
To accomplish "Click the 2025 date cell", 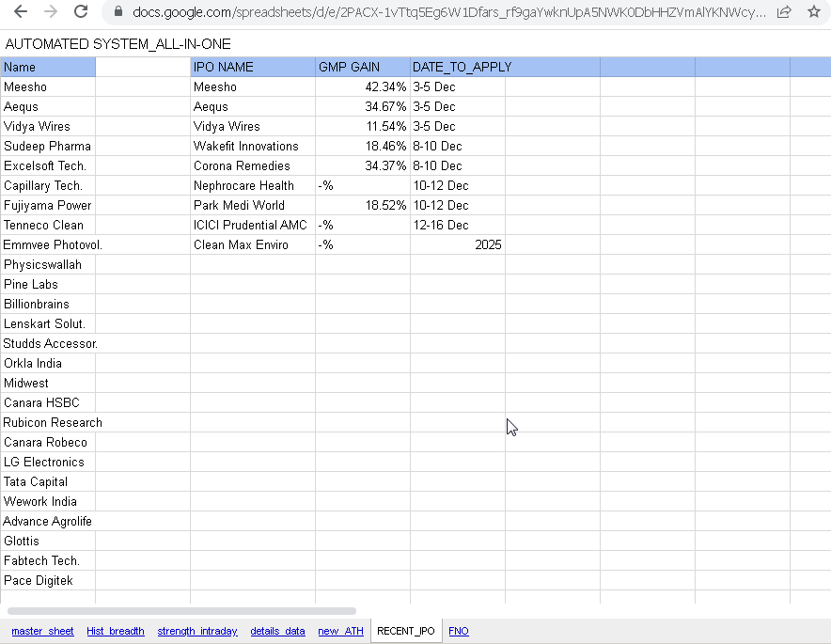I will (x=458, y=244).
